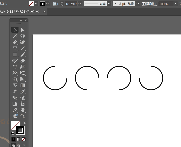Select the Eyedropper tool

tap(23, 91)
